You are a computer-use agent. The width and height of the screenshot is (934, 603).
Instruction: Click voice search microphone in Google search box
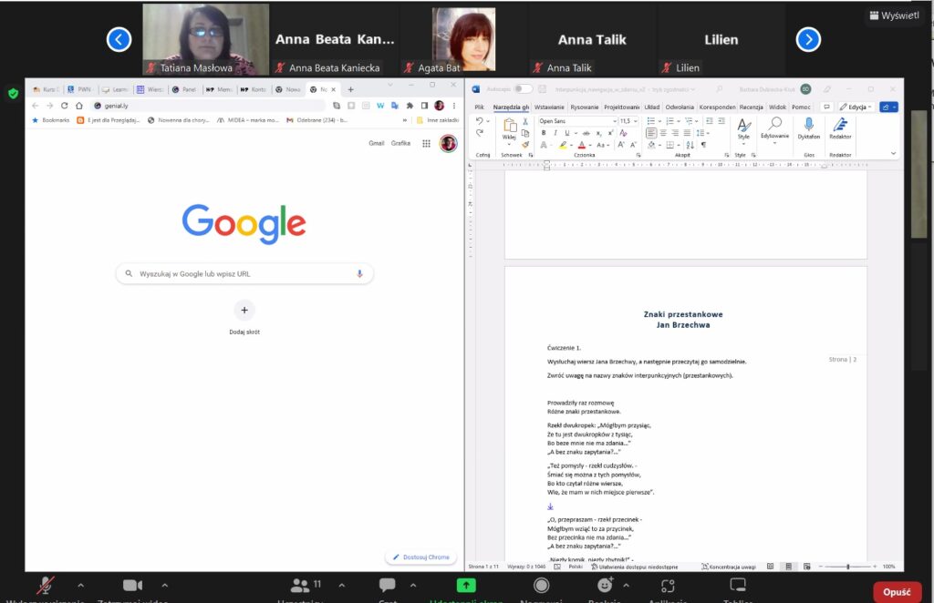[x=359, y=273]
